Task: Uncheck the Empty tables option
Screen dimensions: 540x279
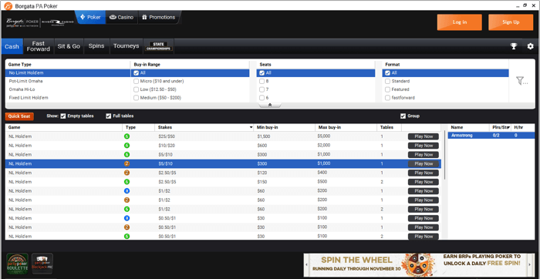Action: 63,116
